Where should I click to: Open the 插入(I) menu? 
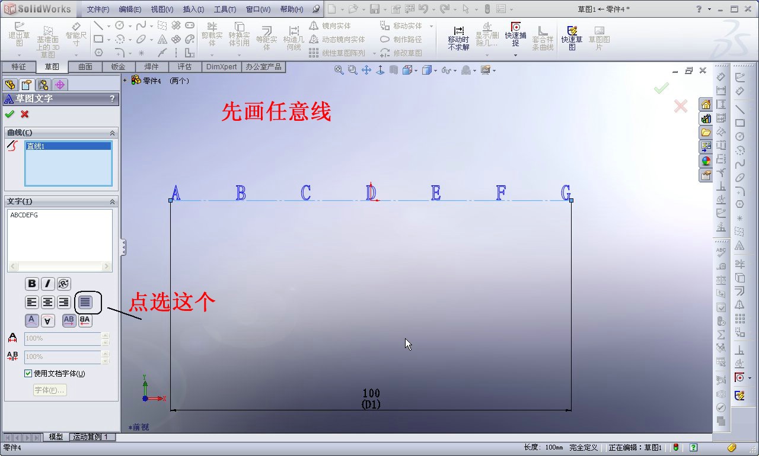point(193,9)
